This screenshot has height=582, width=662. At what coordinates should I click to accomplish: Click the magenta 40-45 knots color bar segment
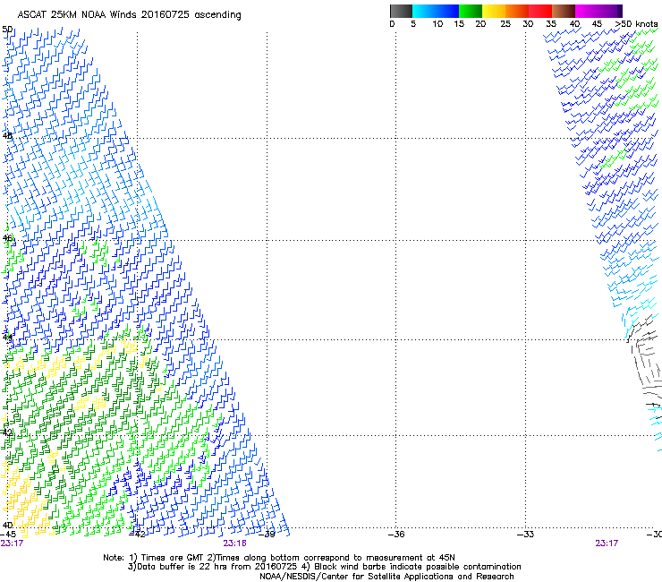point(589,11)
